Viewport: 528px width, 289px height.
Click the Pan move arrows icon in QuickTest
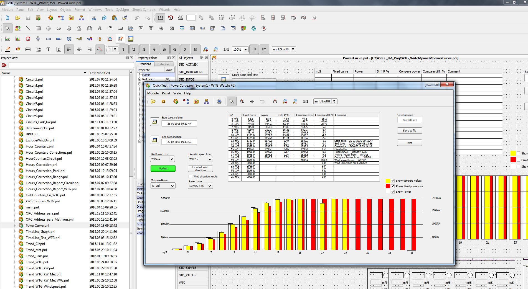click(252, 101)
